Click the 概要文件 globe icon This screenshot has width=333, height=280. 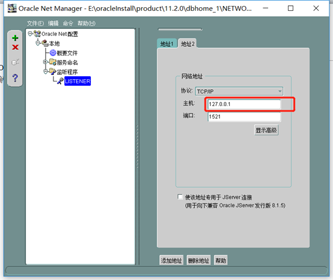pyautogui.click(x=53, y=53)
